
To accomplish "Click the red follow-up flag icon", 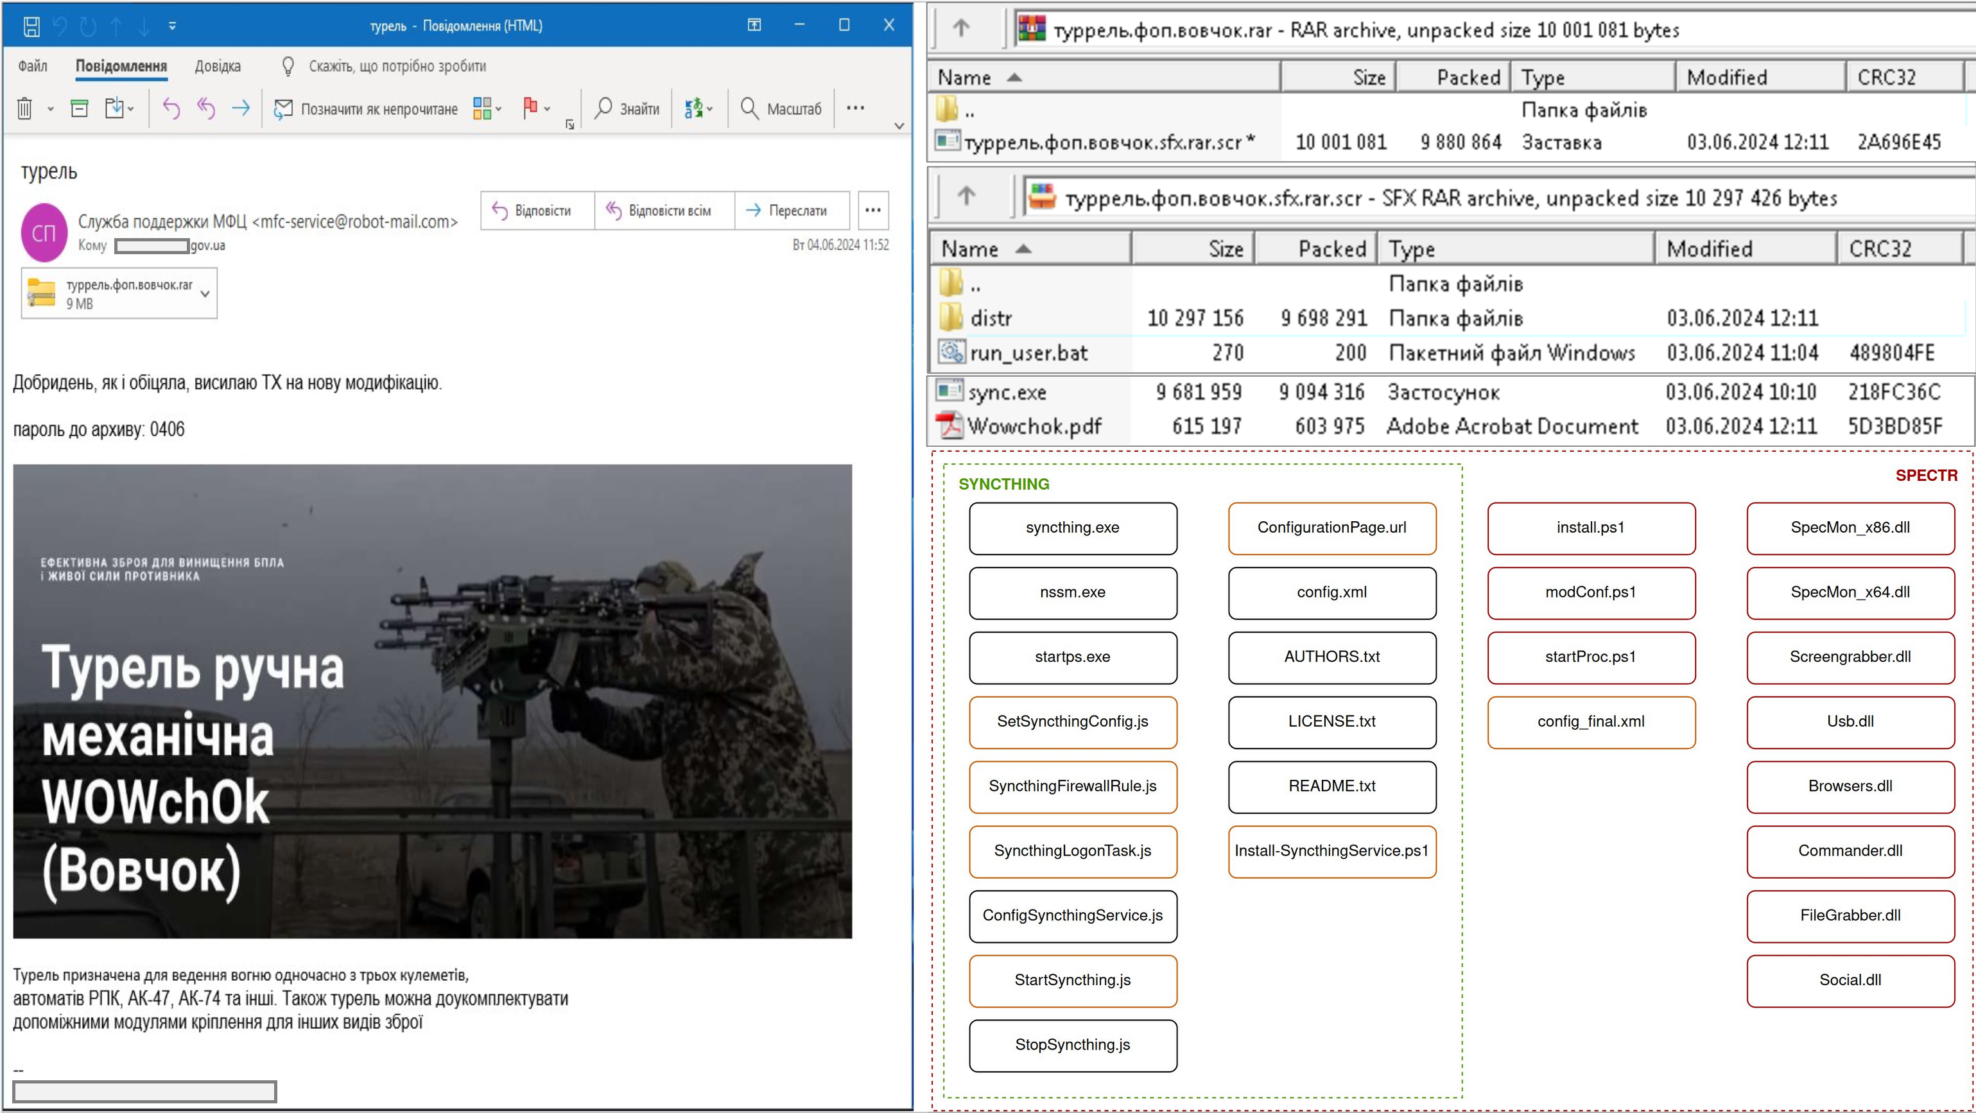I will coord(529,109).
